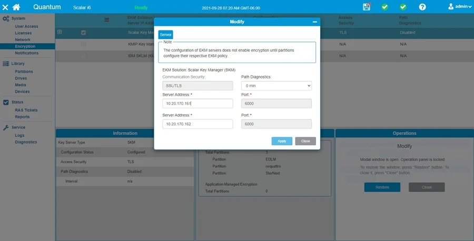Click the rwquattro partition name
The image size is (474, 241).
tap(273, 166)
